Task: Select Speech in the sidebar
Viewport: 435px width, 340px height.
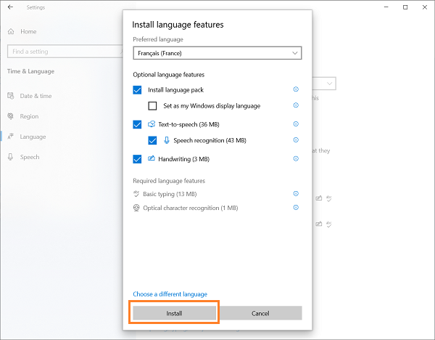Action: coord(30,157)
